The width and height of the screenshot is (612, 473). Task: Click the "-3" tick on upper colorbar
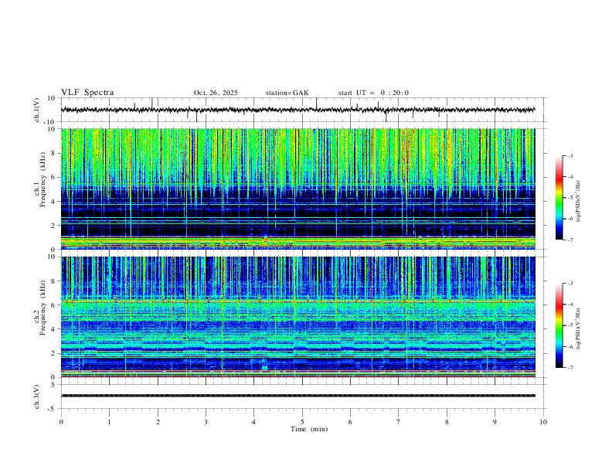click(x=569, y=155)
